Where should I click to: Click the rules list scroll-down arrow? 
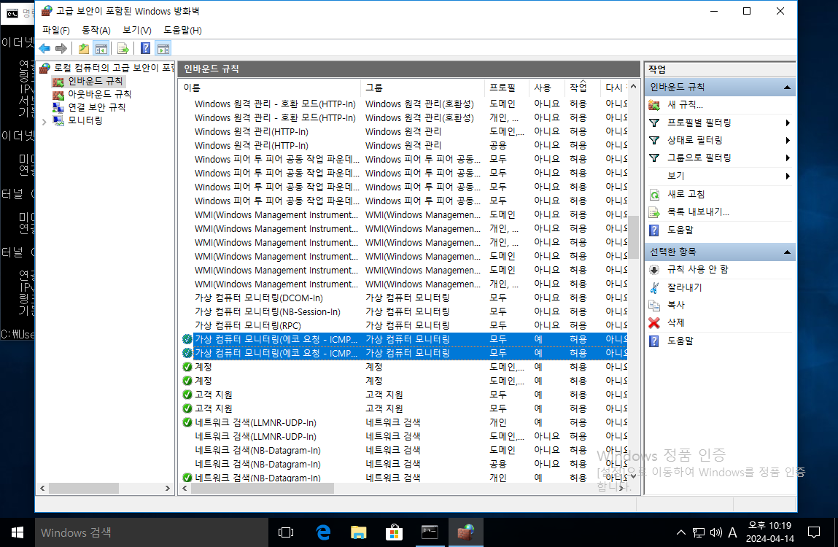[633, 476]
